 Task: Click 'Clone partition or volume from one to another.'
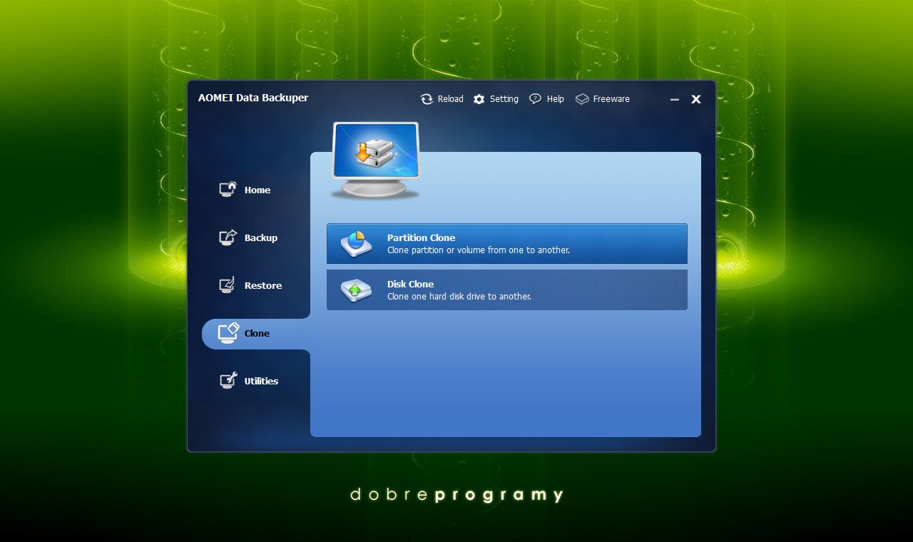[x=479, y=250]
